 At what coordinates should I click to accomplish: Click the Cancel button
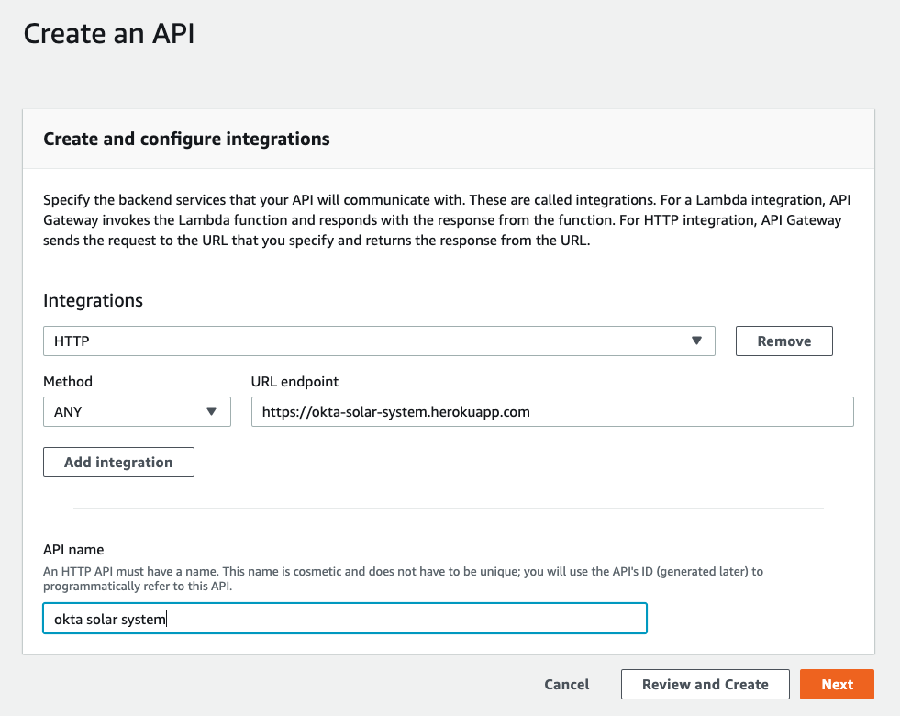coord(567,685)
